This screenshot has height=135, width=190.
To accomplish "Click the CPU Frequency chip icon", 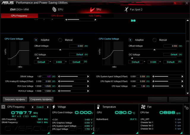I will 3,107.
